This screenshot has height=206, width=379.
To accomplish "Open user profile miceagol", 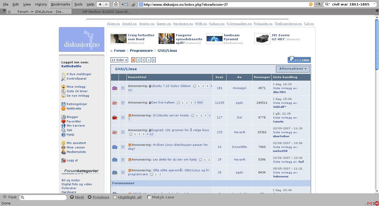I will [x=239, y=88].
